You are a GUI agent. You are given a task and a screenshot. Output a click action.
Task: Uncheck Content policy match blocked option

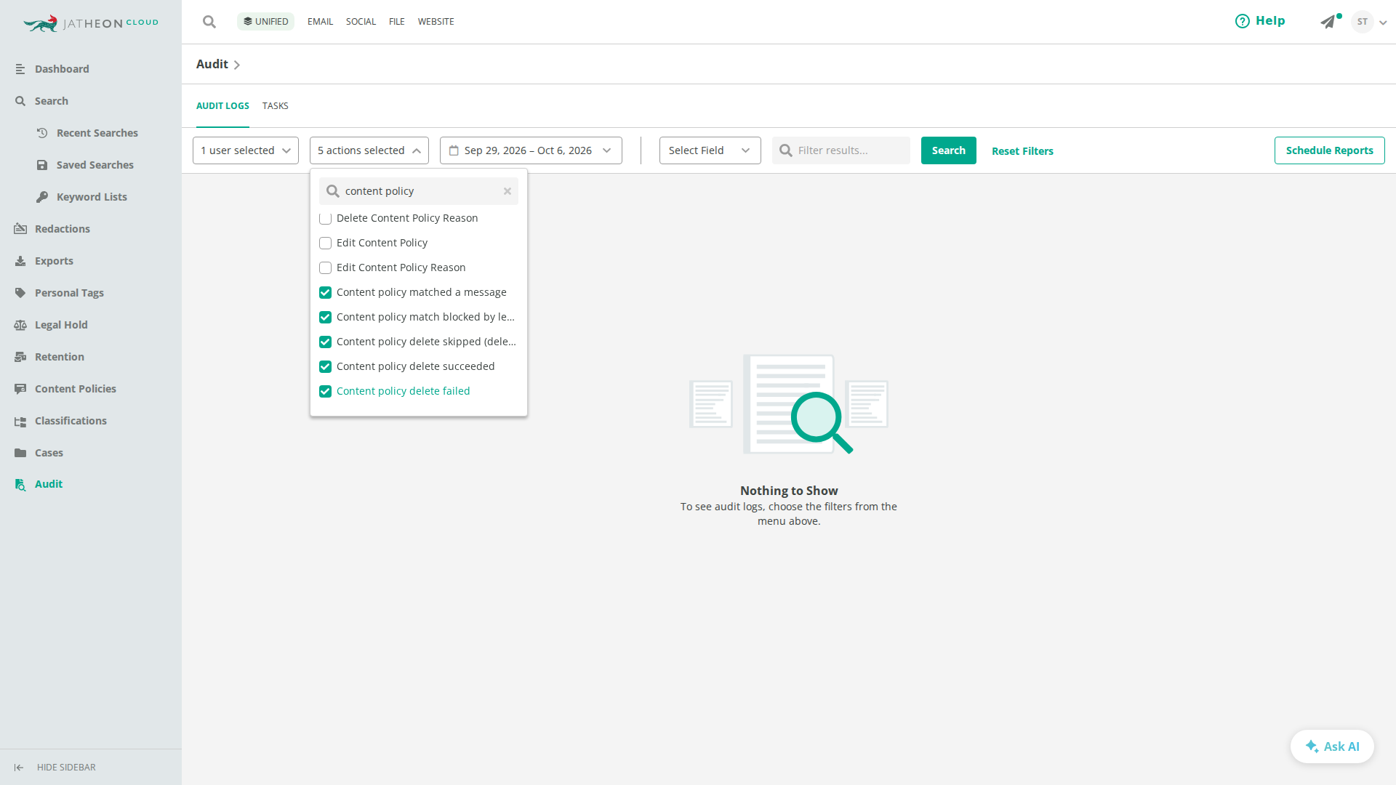(x=325, y=317)
